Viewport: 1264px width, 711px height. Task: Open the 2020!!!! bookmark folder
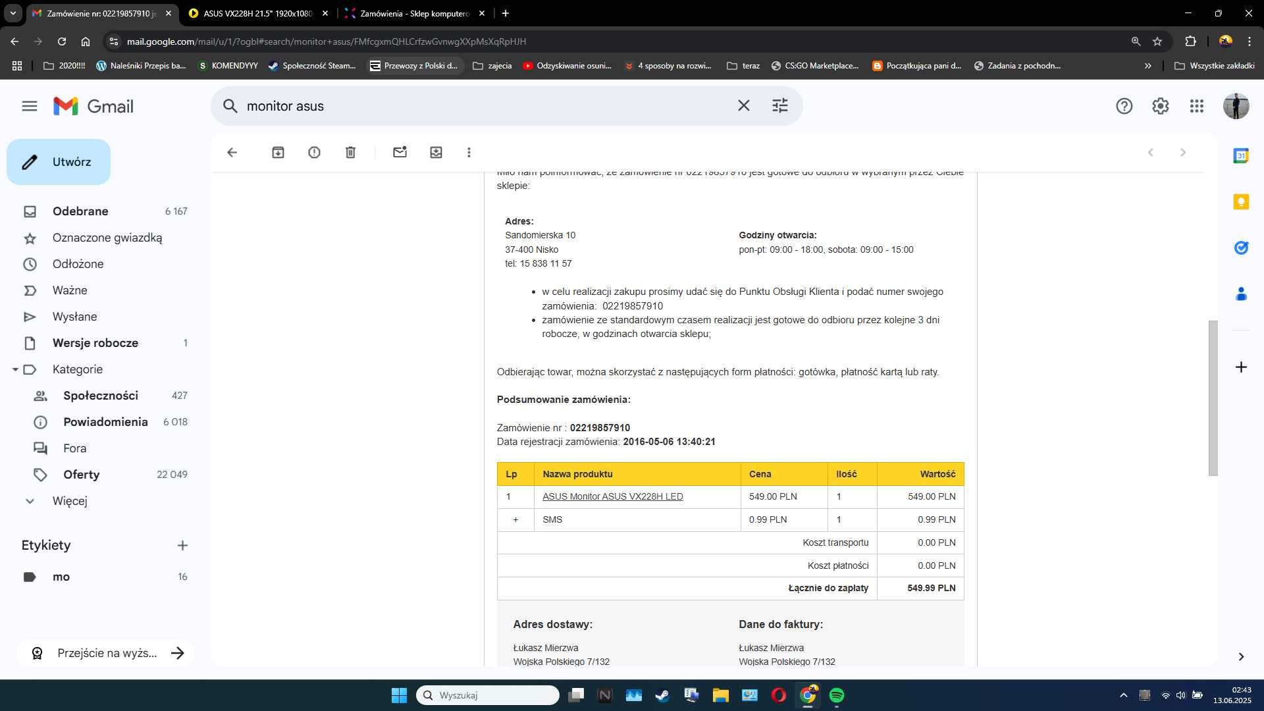pos(65,66)
